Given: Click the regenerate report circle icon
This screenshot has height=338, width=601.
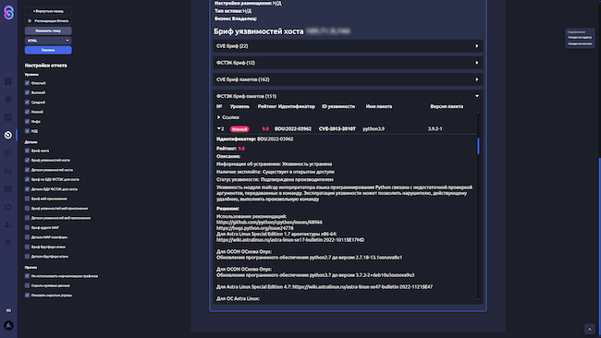Looking at the screenshot, I should [x=30, y=21].
